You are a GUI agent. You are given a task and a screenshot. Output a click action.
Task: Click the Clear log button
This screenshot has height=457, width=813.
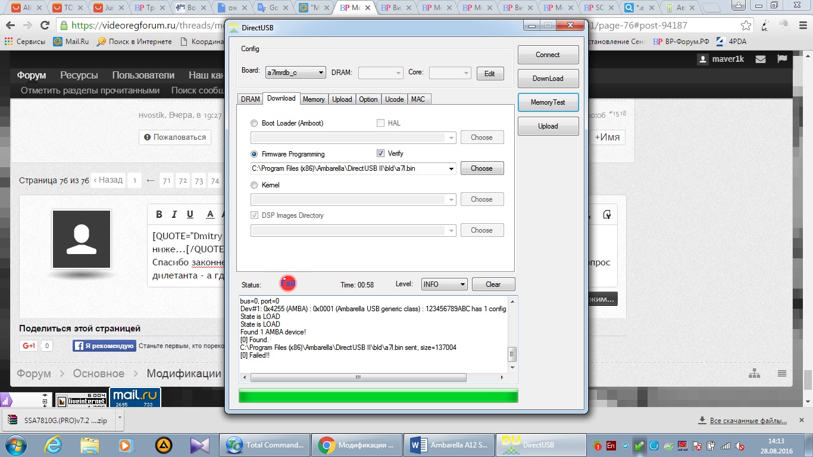coord(493,284)
